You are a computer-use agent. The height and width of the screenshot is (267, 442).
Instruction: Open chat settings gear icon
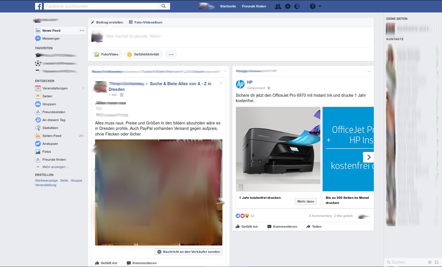click(430, 262)
